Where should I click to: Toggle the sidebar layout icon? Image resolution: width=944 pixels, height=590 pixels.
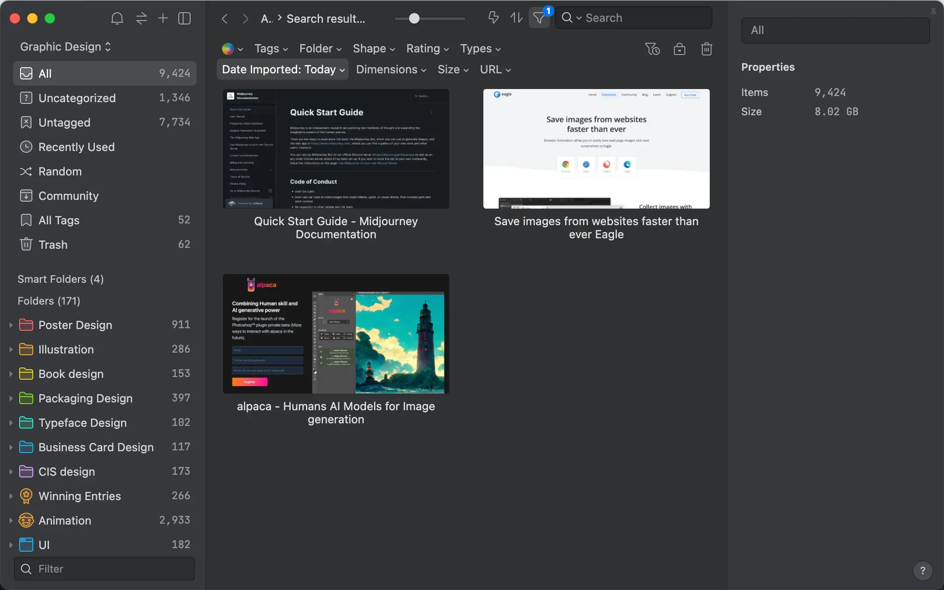tap(184, 18)
